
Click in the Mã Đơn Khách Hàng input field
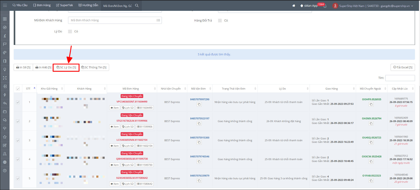pyautogui.click(x=115, y=20)
